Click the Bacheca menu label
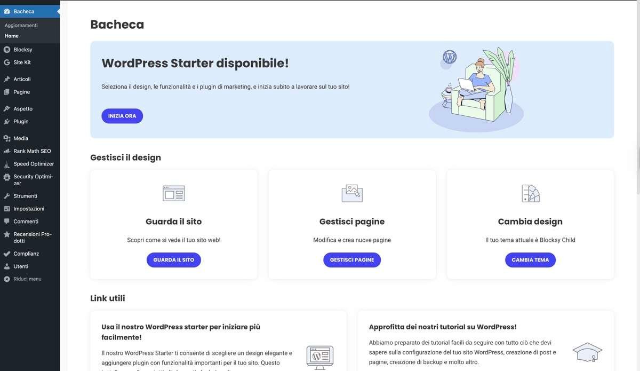 (x=24, y=11)
